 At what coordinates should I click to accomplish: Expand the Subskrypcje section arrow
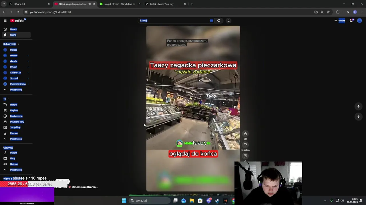[18, 44]
